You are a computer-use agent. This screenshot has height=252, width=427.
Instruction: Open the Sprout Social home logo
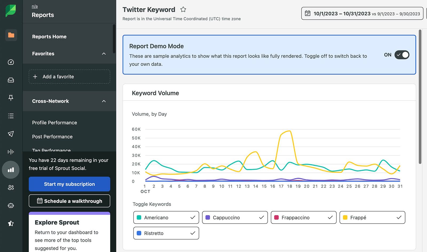coord(11,11)
